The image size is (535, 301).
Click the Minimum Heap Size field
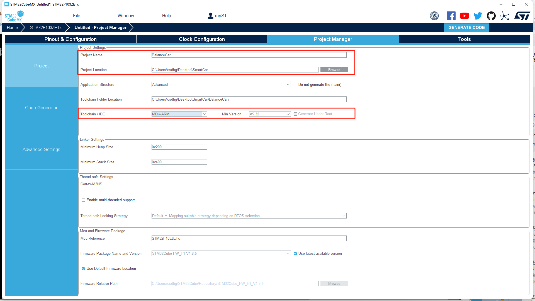[x=179, y=147]
